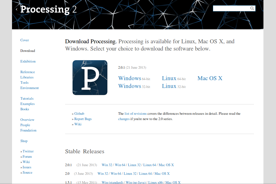The image size is (276, 184).
Task: Download Windows 32-bit version
Action: 130,86
